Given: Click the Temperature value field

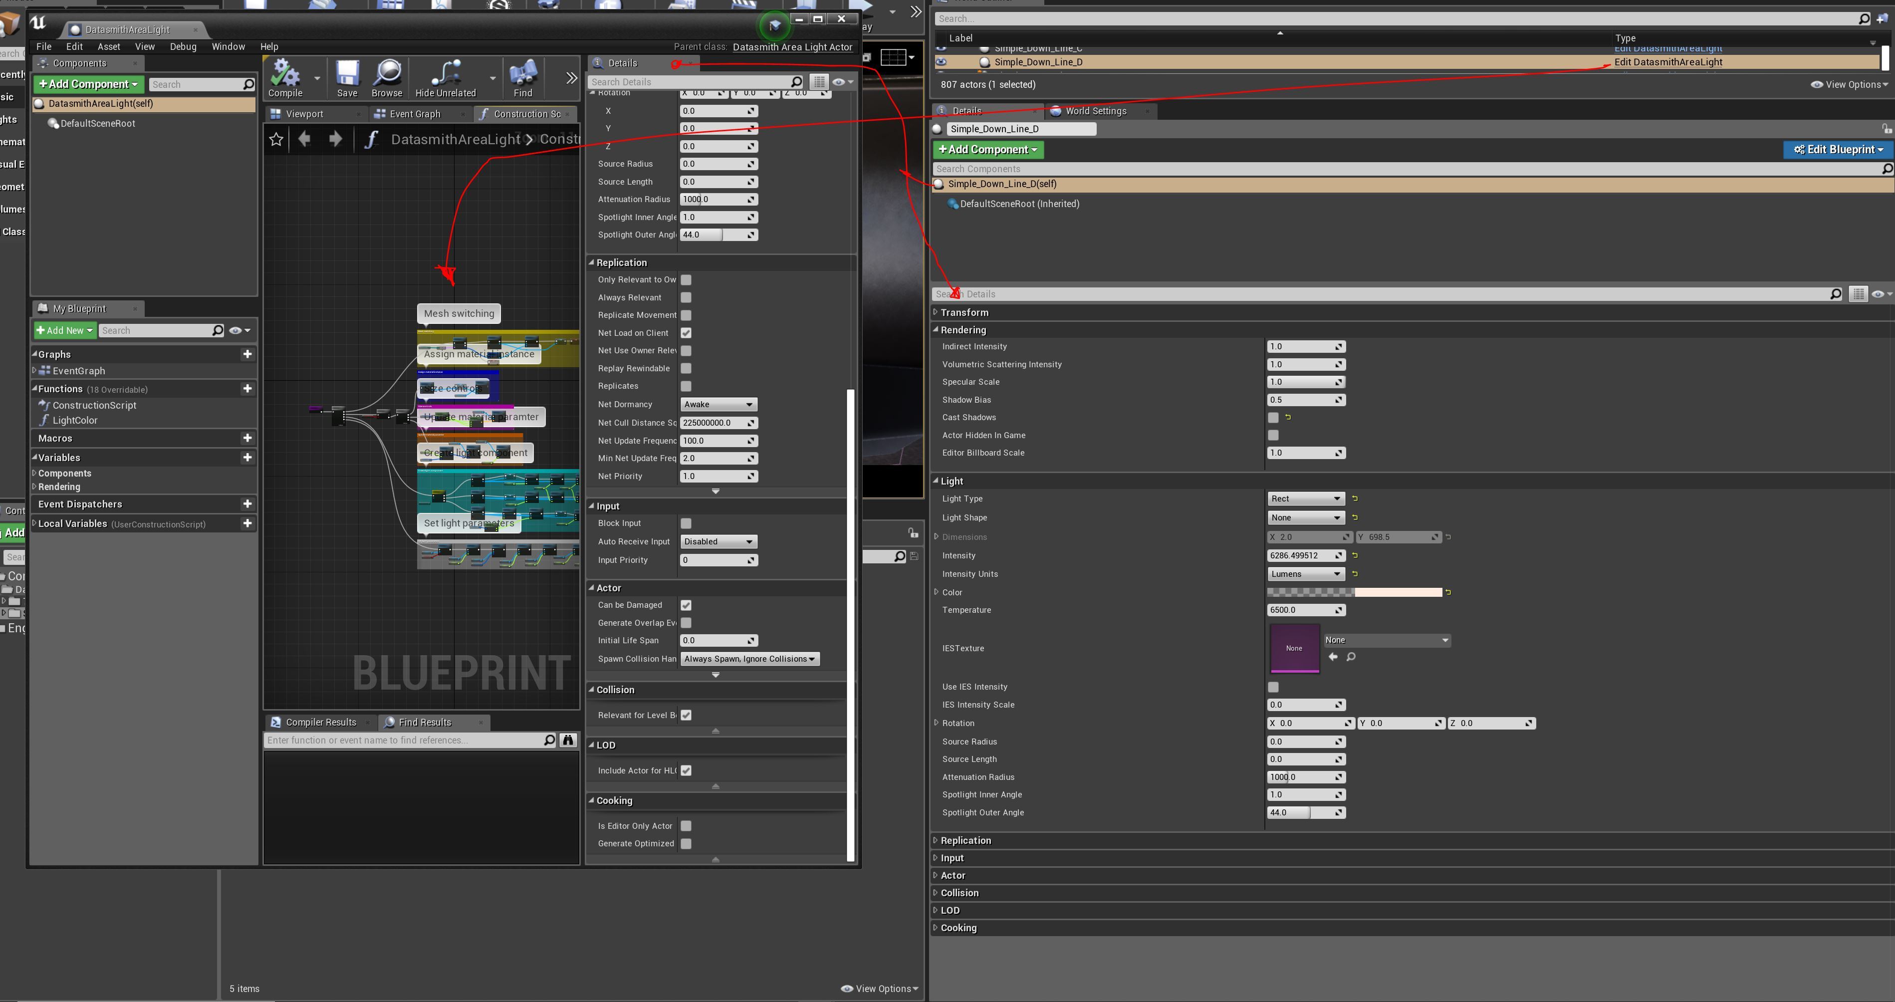Looking at the screenshot, I should pyautogui.click(x=1306, y=610).
